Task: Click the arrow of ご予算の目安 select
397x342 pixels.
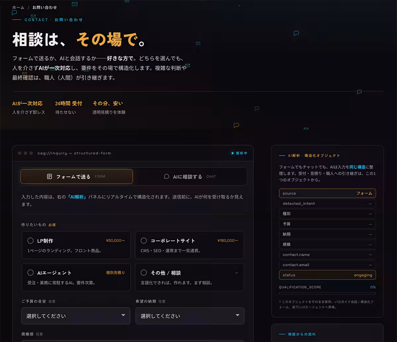Action: click(123, 315)
